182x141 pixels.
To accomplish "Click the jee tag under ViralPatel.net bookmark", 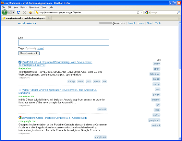I will [104, 81].
